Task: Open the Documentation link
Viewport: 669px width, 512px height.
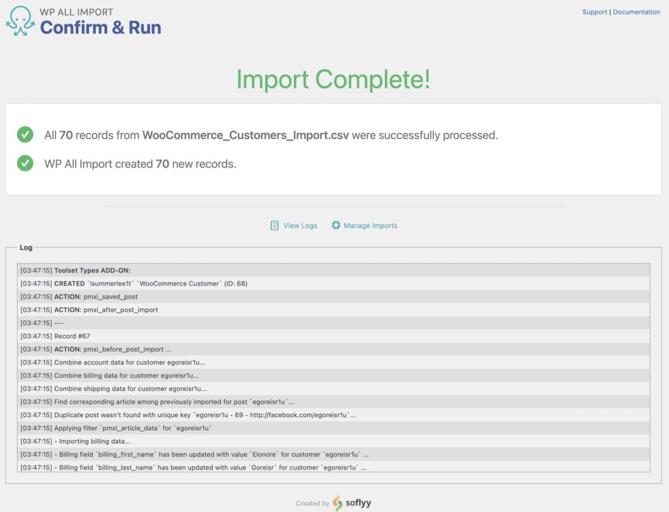Action: tap(636, 12)
